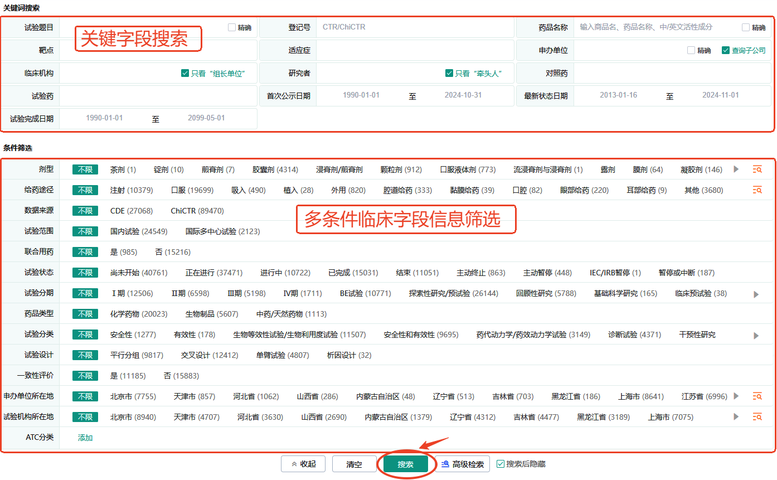777x480 pixels.
Task: Select CDE (27068) data source filter
Action: click(132, 211)
